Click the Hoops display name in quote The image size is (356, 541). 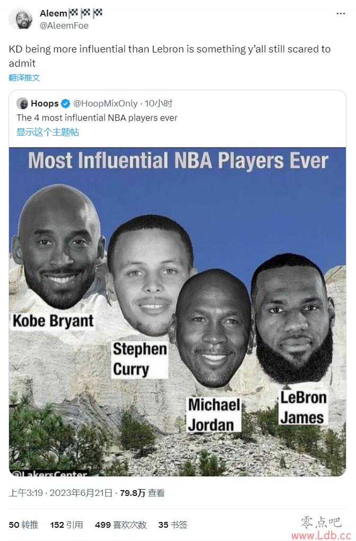coord(45,103)
